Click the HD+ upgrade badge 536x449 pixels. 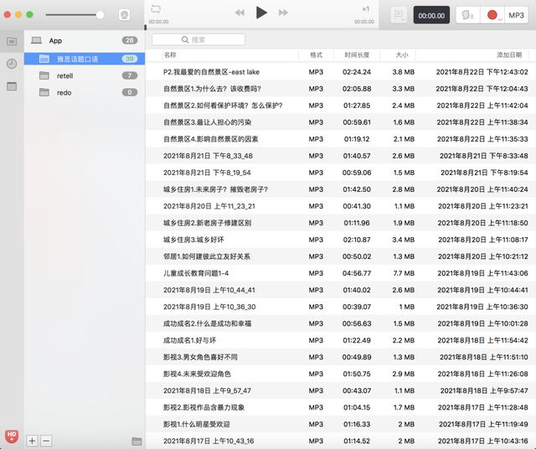click(x=12, y=436)
